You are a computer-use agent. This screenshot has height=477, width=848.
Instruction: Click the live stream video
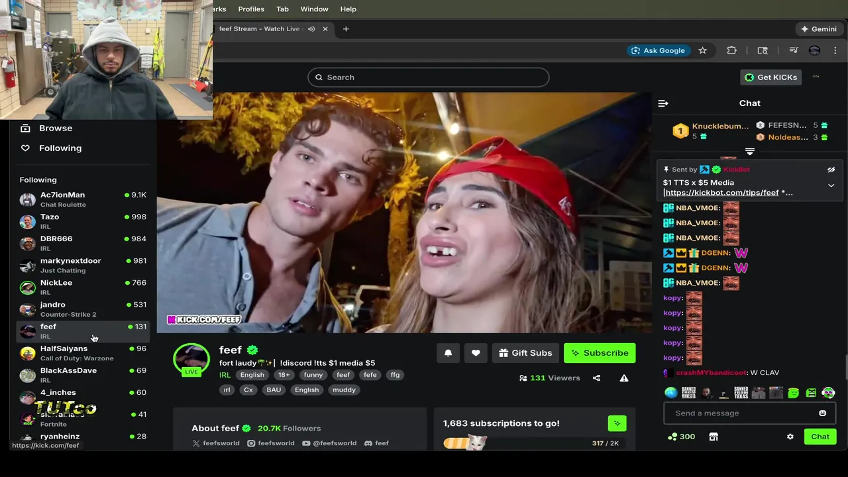[404, 212]
